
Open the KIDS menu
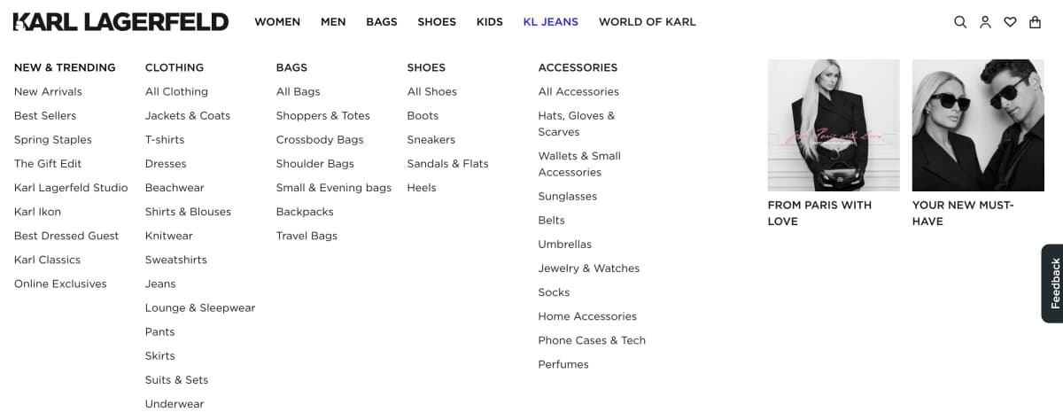489,22
